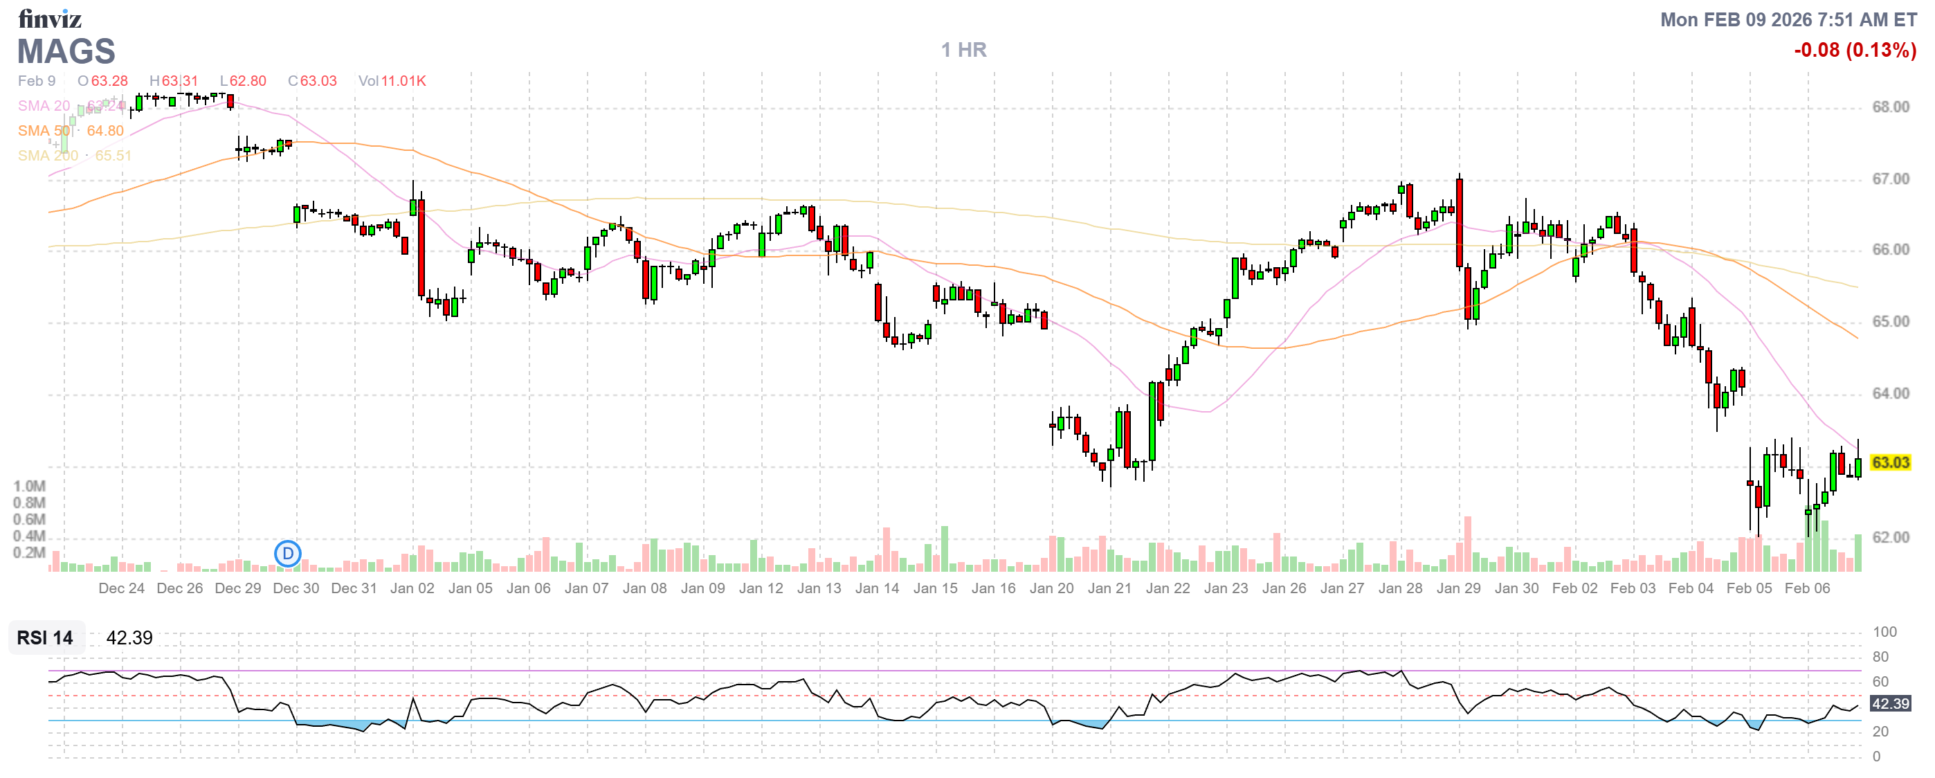Toggle the SMA 20 legend label
The height and width of the screenshot is (778, 1935).
point(44,106)
